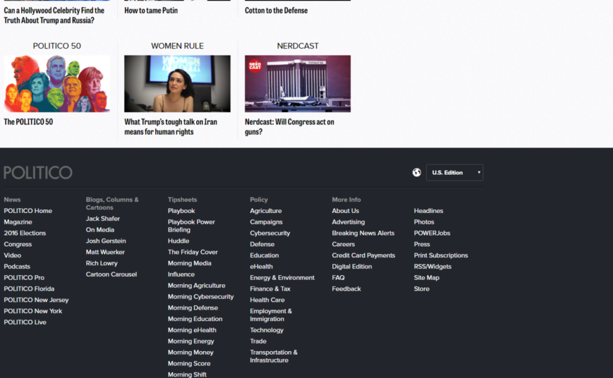Open Finance & Tax policy link
The width and height of the screenshot is (613, 378).
click(270, 289)
